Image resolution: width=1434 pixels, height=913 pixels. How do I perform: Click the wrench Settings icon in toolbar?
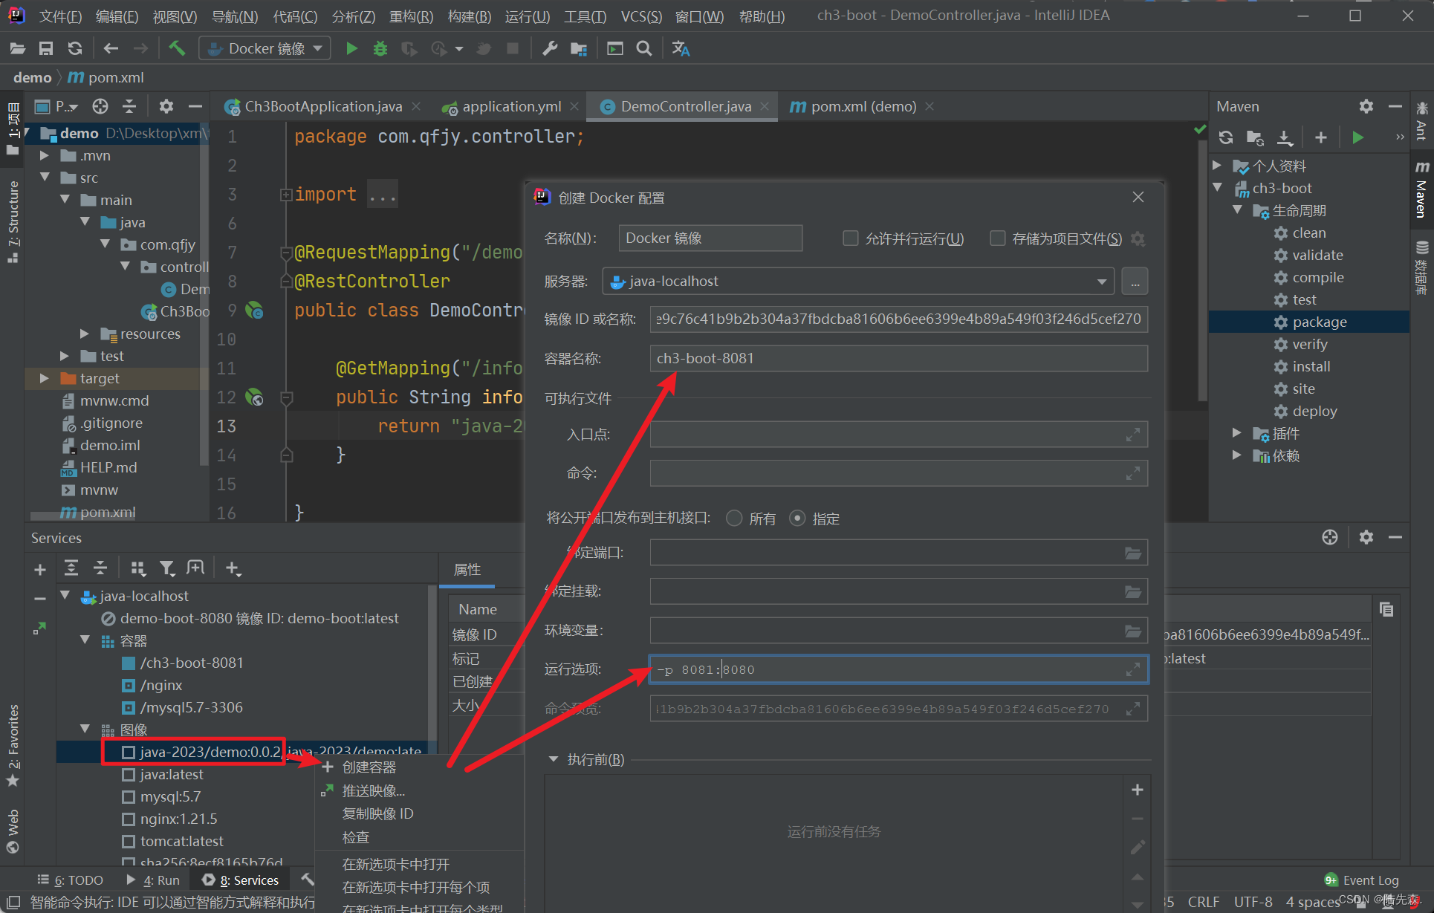(550, 48)
